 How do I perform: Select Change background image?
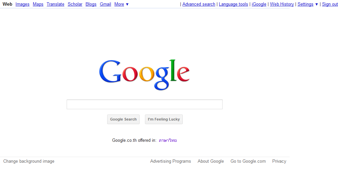pos(29,161)
